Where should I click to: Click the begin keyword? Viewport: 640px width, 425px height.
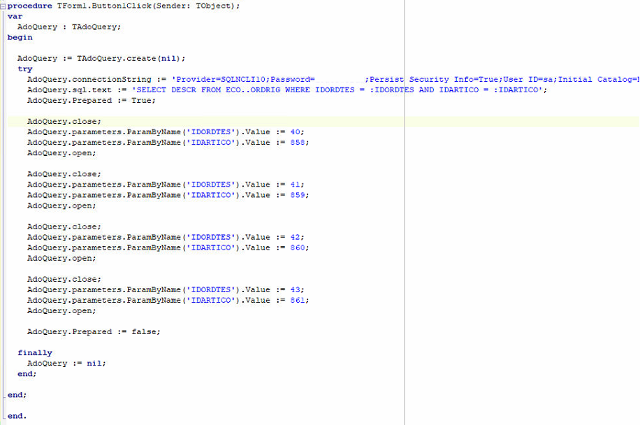[x=19, y=37]
